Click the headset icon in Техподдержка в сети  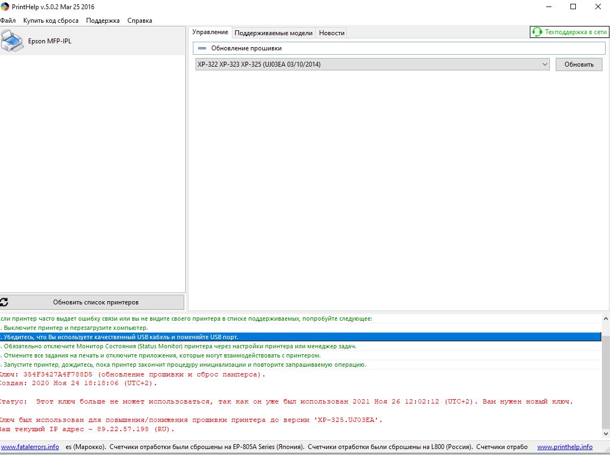(537, 32)
